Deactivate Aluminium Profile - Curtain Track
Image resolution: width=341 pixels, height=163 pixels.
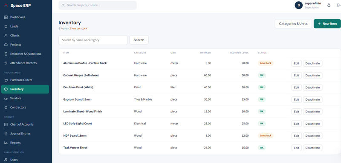point(312,63)
